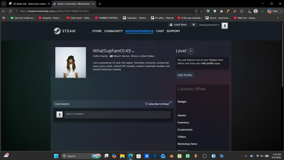Open browser profile account icon
284x160 pixels.
tap(256, 11)
